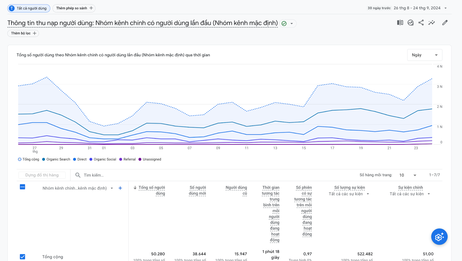Click the sparkline insights trend icon

click(x=432, y=22)
